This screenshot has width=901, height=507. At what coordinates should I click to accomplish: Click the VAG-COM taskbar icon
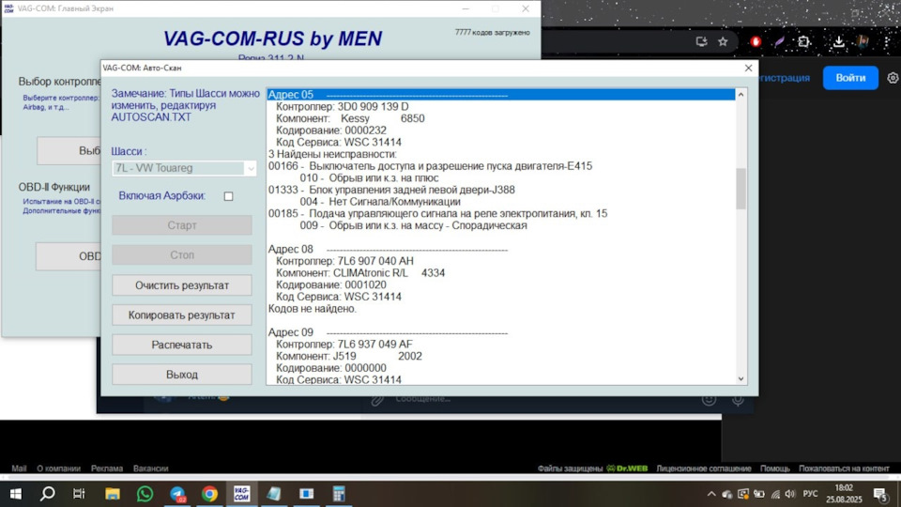tap(242, 494)
